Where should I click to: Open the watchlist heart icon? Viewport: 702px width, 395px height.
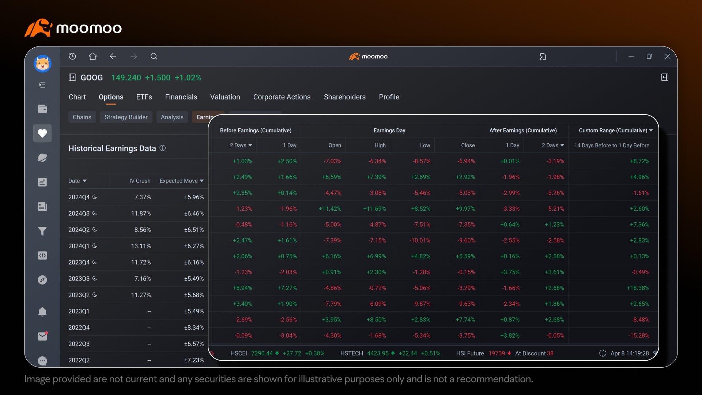[x=42, y=133]
